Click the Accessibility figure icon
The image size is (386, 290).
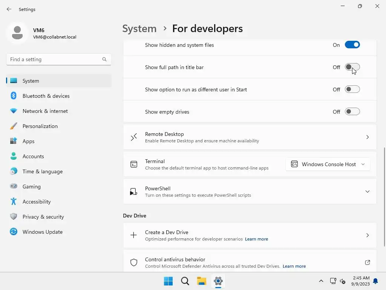(14, 202)
